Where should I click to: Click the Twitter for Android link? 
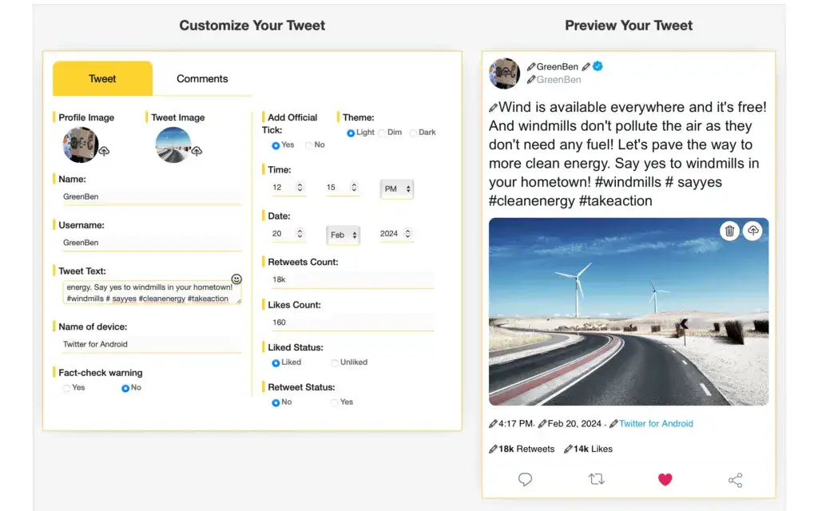(656, 424)
